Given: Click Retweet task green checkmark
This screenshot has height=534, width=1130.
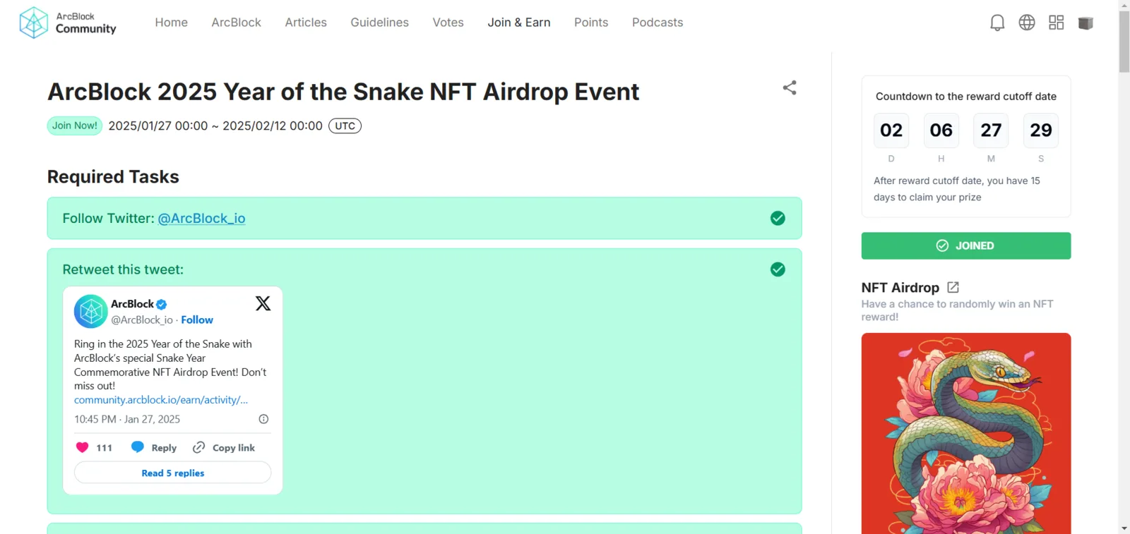Looking at the screenshot, I should (778, 269).
